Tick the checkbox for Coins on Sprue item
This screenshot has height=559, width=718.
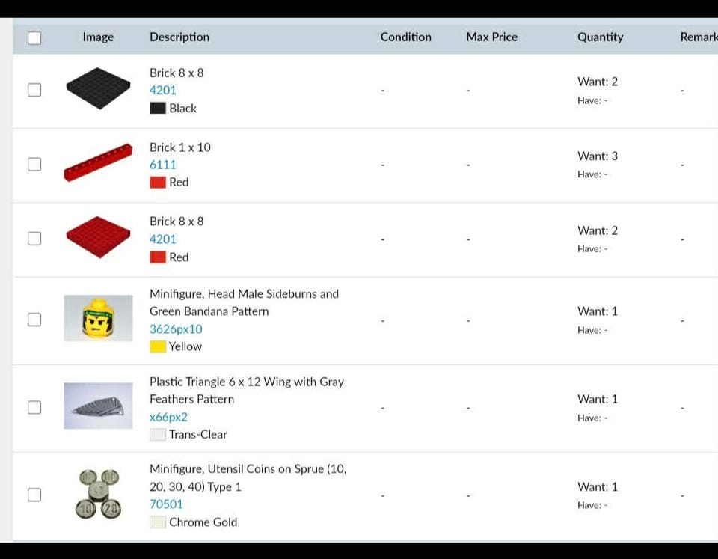pyautogui.click(x=34, y=495)
